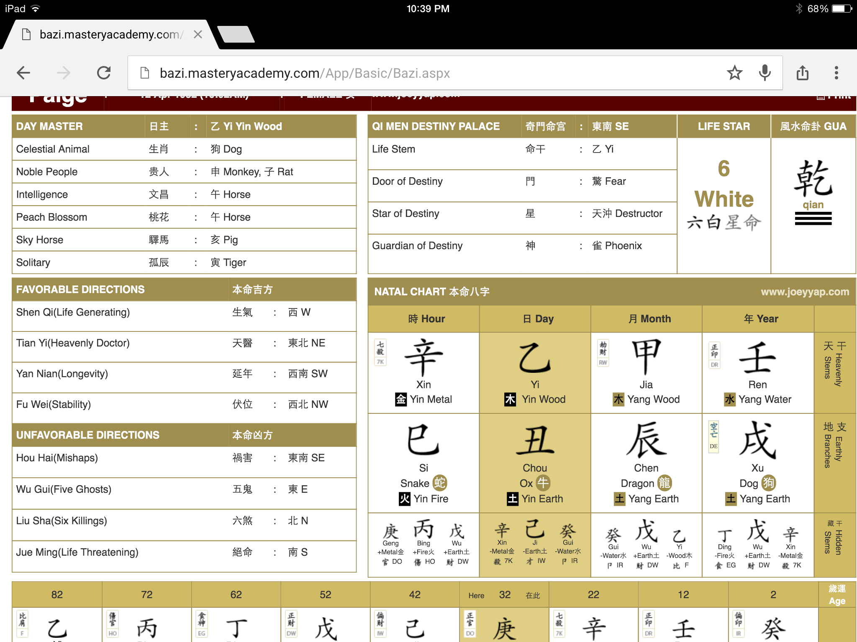Tap the Yin Wood element swatch
The height and width of the screenshot is (642, 857).
[510, 399]
